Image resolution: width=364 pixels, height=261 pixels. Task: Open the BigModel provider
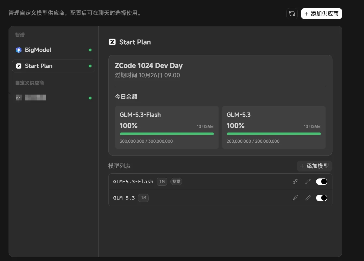[53, 50]
